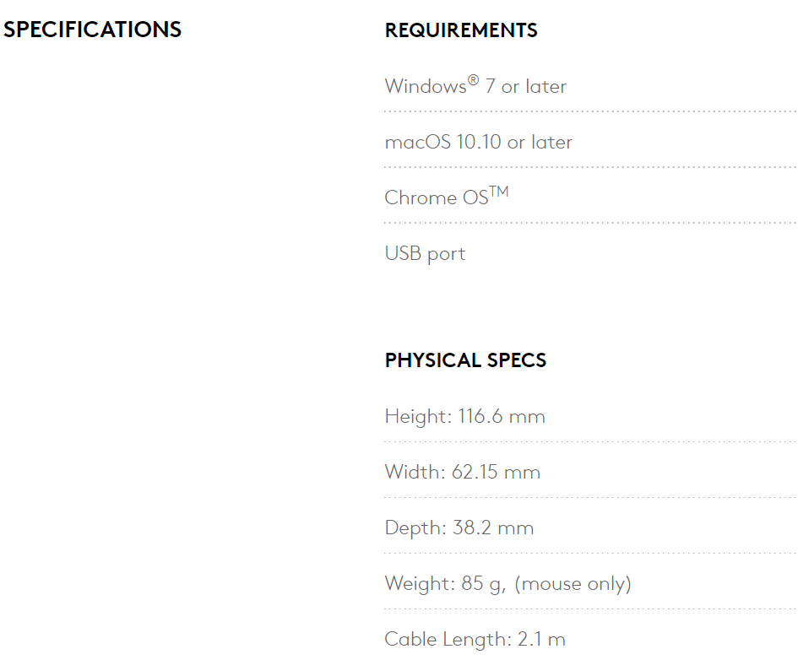Select the REQUIREMENTS heading
Viewport: 798px width, 660px height.
[461, 30]
